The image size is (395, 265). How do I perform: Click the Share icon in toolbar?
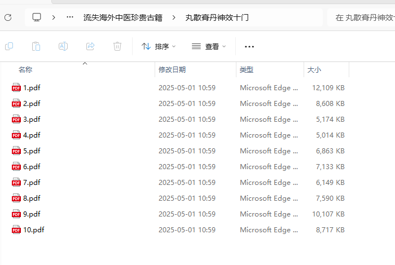coord(90,46)
